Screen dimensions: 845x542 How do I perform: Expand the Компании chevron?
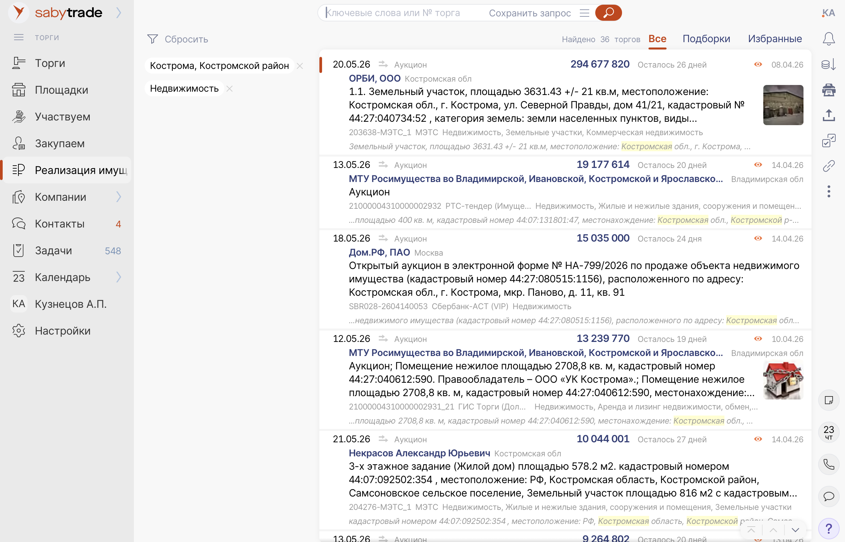pyautogui.click(x=119, y=197)
